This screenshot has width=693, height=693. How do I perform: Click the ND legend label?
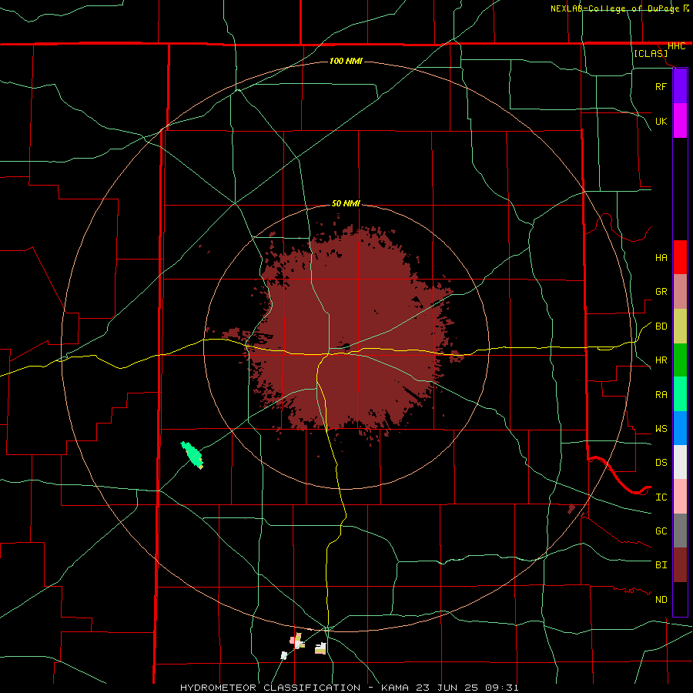pos(661,600)
